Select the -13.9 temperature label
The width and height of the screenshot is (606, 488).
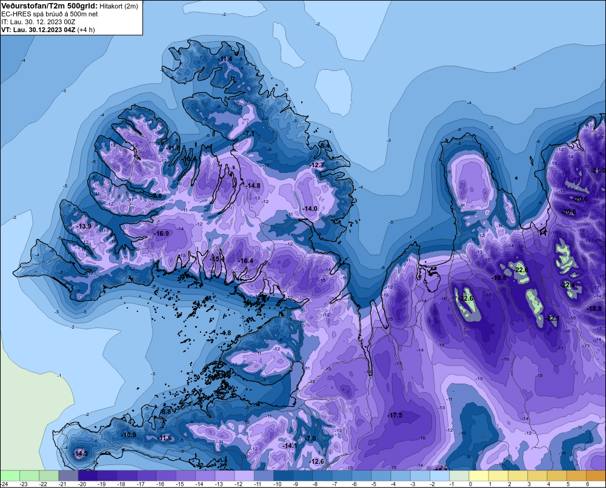click(x=84, y=226)
